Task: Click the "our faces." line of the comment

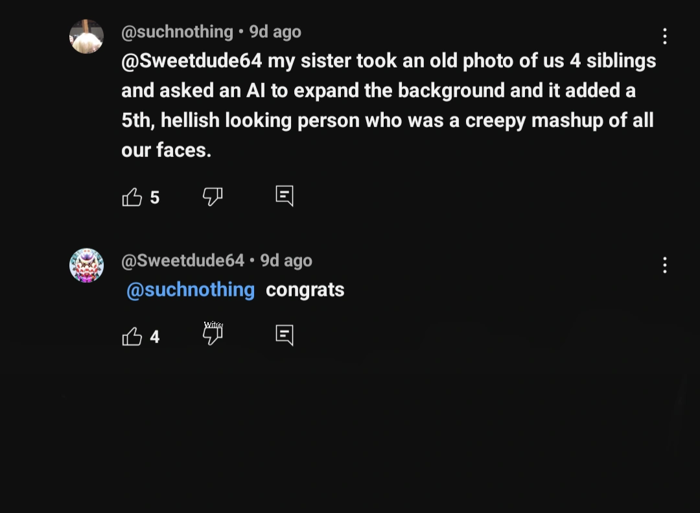Action: coord(167,150)
